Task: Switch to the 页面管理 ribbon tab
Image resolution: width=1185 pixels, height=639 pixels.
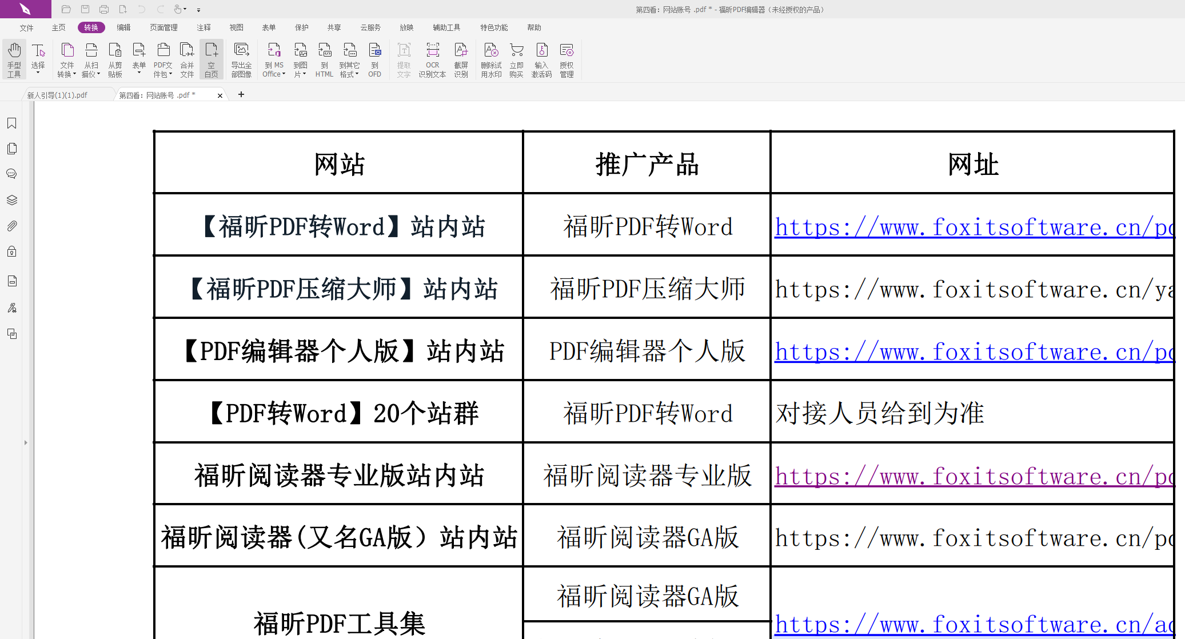Action: (x=163, y=27)
